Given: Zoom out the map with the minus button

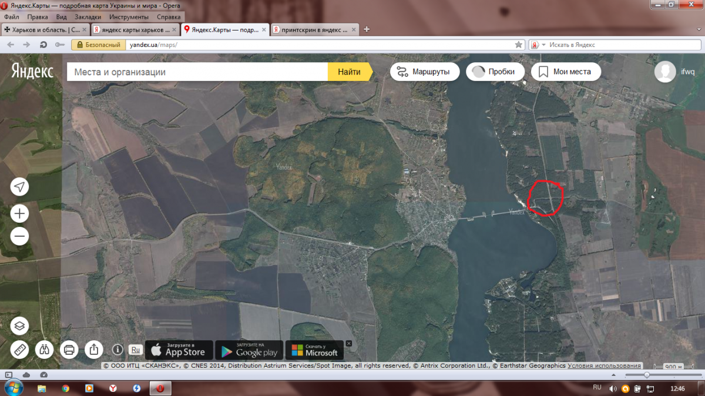Looking at the screenshot, I should (19, 236).
